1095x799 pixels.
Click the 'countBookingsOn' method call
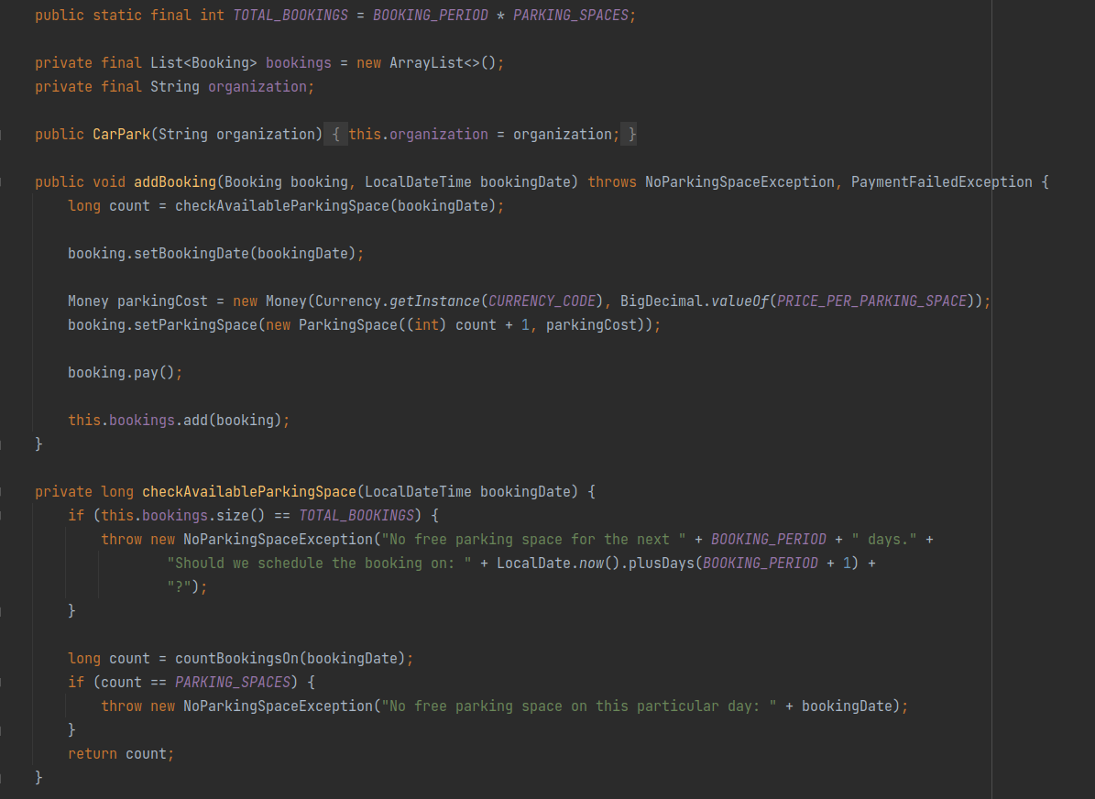pos(236,659)
